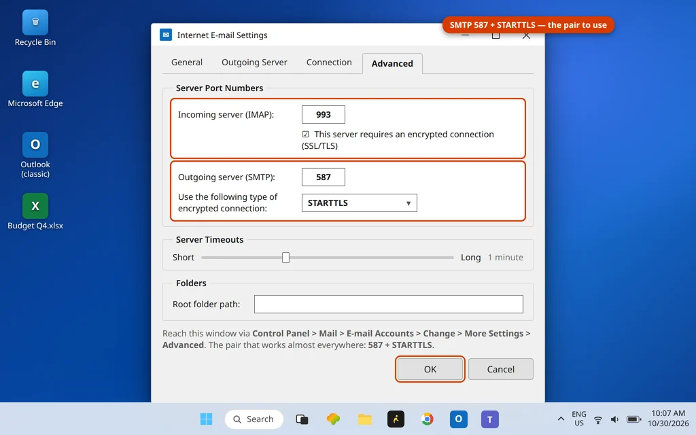The height and width of the screenshot is (435, 696).
Task: Click the "Outgoing server (SMTP):" label
Action: (x=226, y=177)
